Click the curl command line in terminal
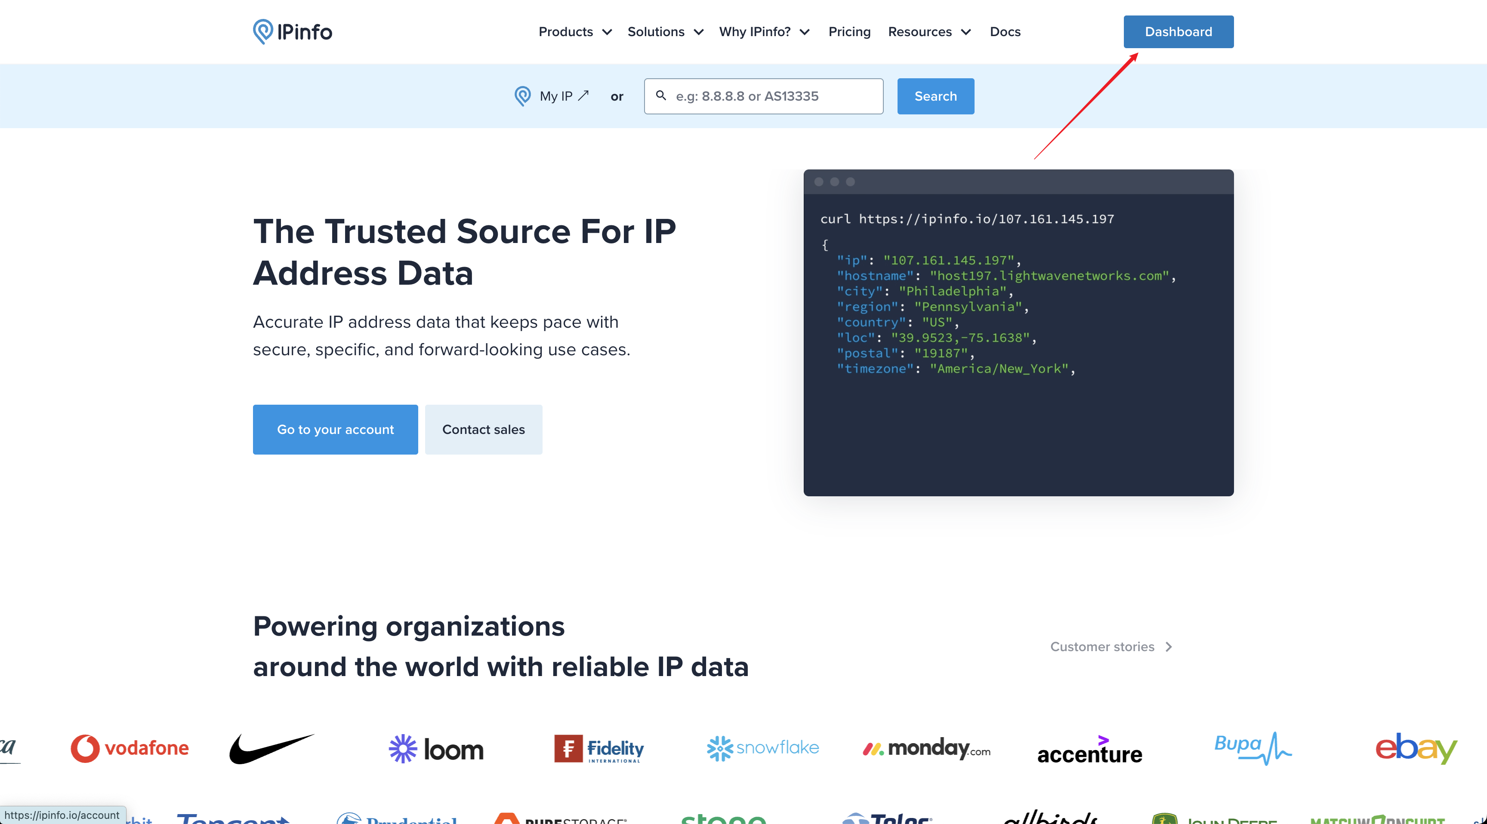This screenshot has width=1487, height=824. (x=967, y=219)
